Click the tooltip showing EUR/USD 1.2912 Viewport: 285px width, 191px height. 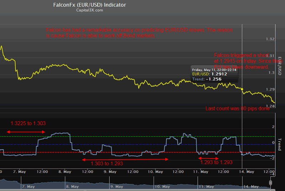pos(213,74)
